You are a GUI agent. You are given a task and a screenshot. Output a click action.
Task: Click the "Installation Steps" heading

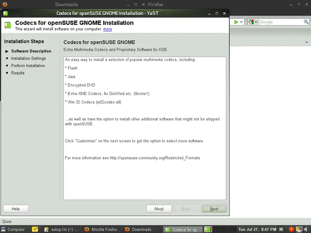[24, 42]
